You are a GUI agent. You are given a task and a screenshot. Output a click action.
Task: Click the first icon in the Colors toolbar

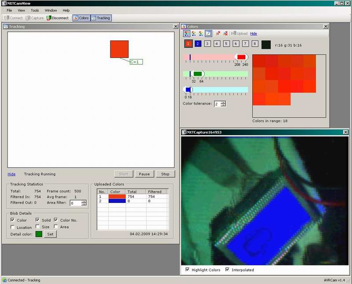(x=187, y=33)
